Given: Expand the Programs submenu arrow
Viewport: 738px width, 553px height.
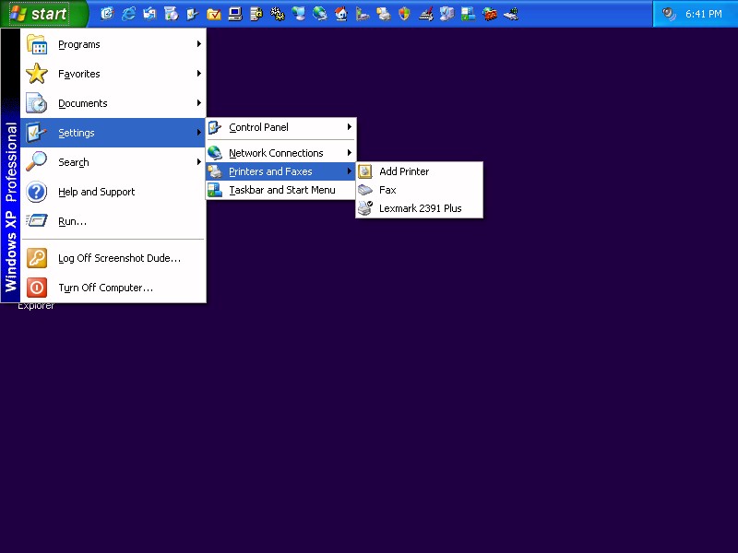Looking at the screenshot, I should (198, 44).
